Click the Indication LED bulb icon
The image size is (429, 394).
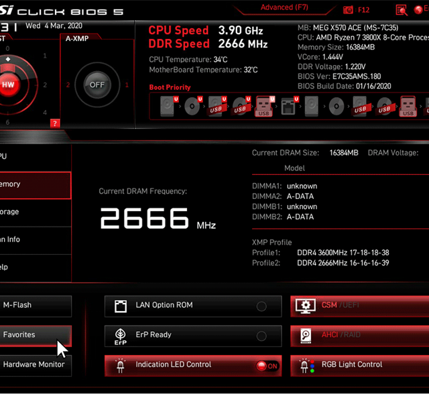[x=121, y=366]
